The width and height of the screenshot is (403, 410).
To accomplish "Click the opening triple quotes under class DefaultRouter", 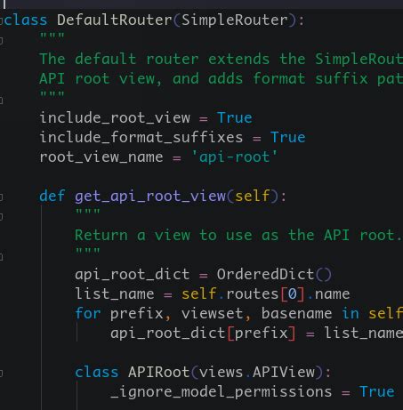I will click(52, 36).
